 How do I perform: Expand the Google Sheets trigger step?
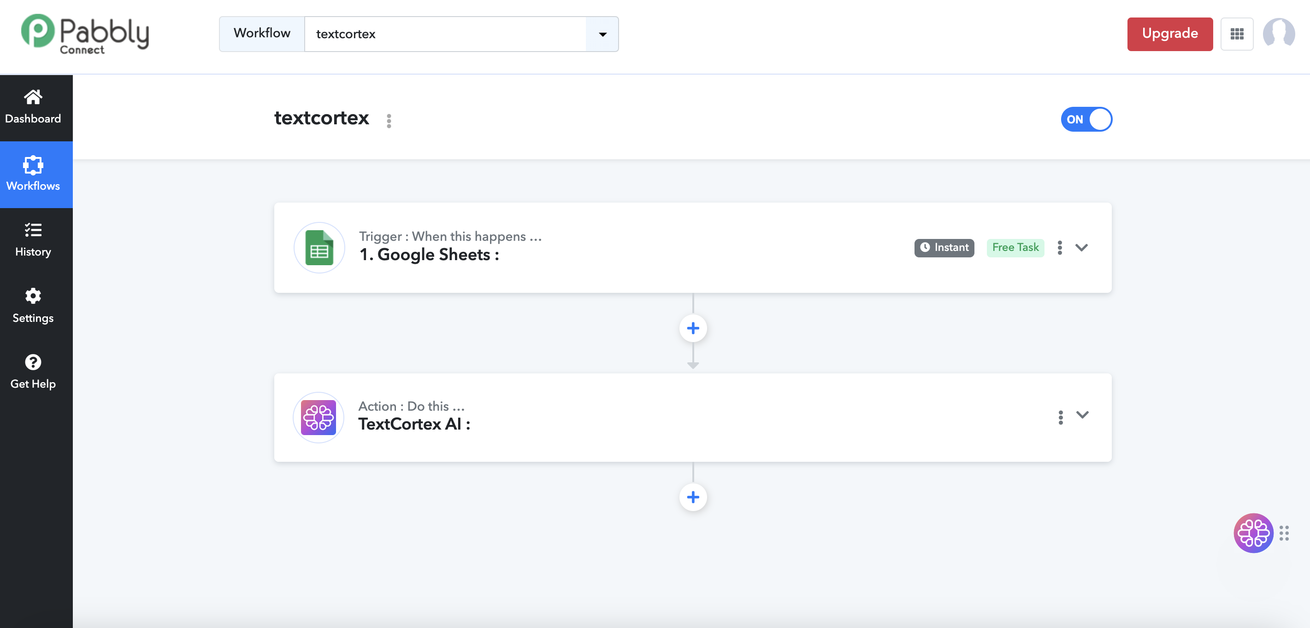[1082, 247]
